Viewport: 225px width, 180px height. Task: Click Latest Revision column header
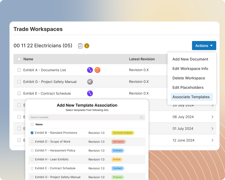click(x=142, y=59)
